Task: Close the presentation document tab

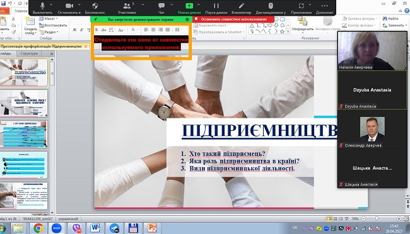Action: pos(86,47)
